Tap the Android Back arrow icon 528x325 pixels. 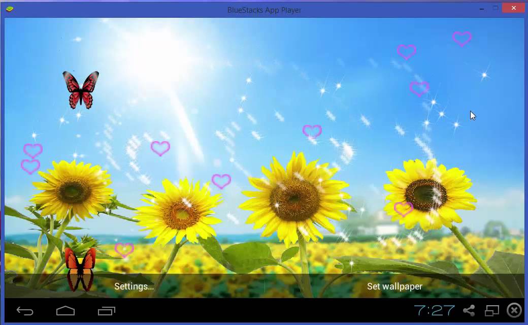pyautogui.click(x=25, y=311)
